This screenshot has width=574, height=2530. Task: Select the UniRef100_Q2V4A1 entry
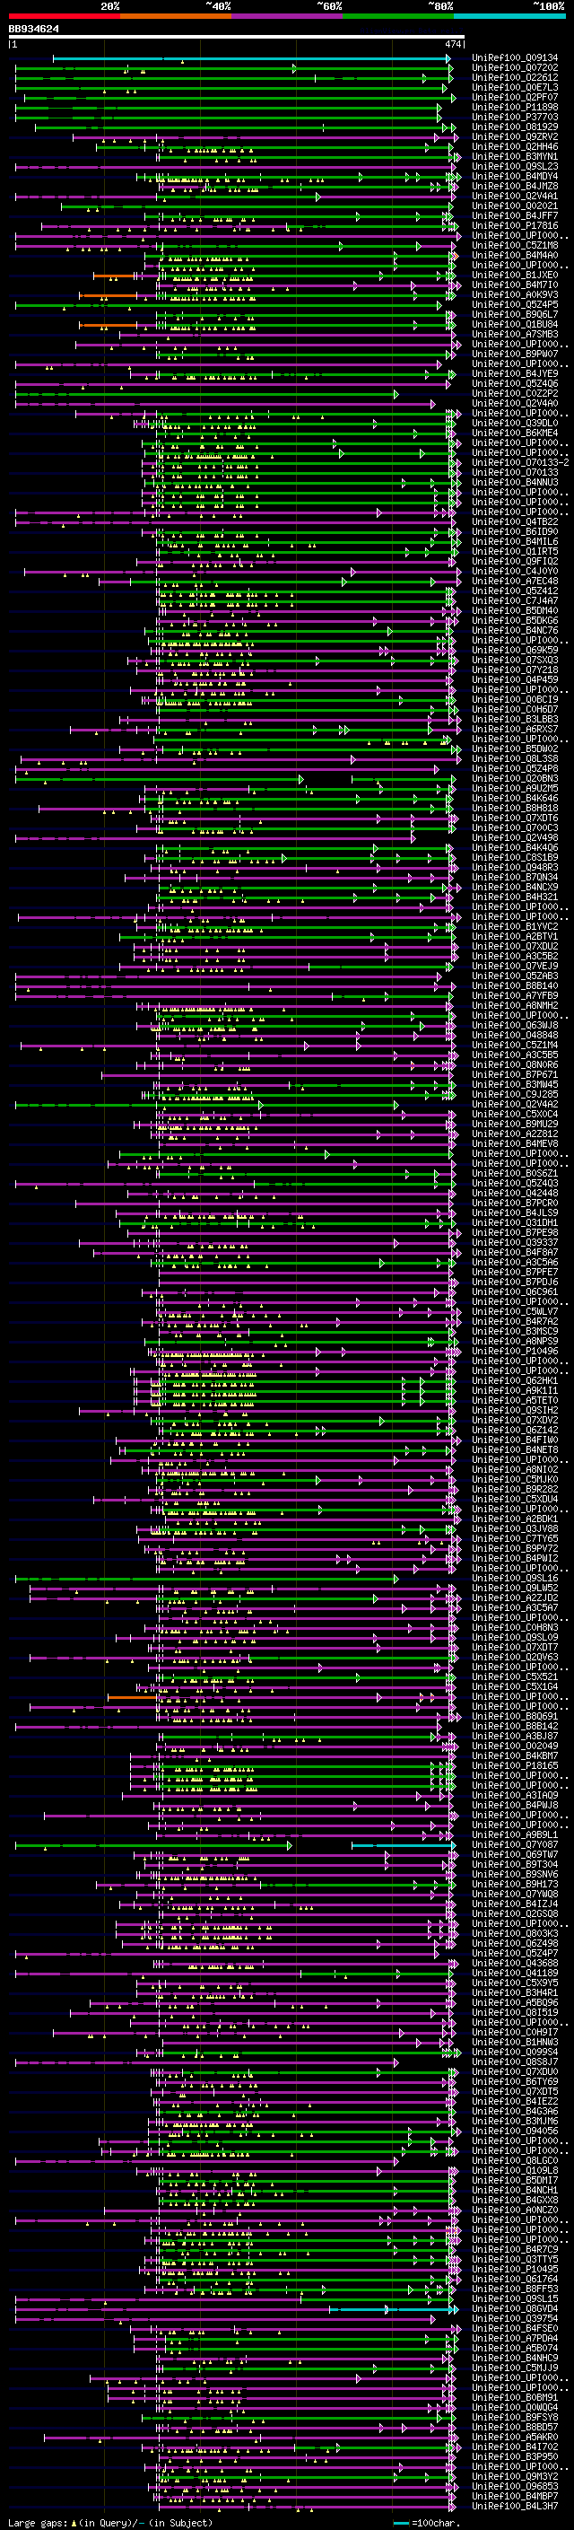click(515, 196)
